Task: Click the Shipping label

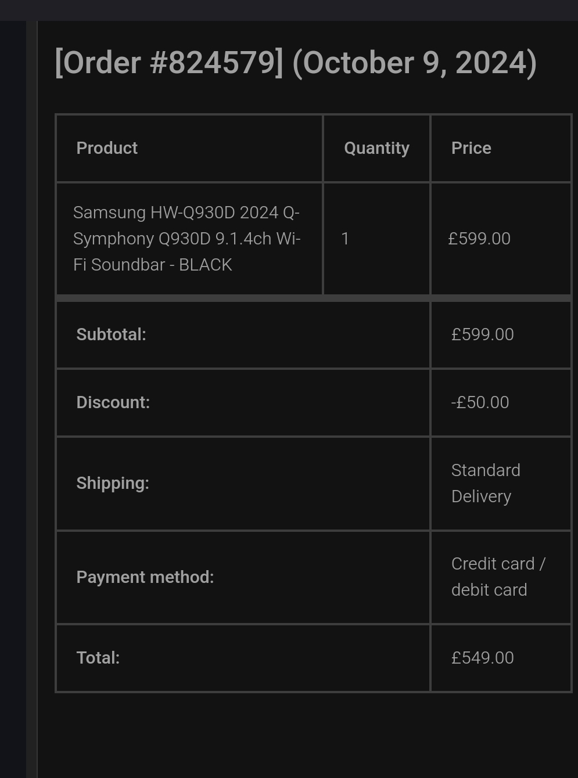Action: (113, 483)
